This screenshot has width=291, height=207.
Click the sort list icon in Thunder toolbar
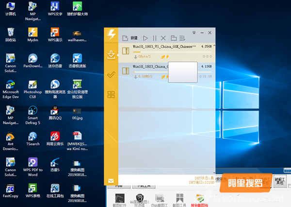(182, 38)
